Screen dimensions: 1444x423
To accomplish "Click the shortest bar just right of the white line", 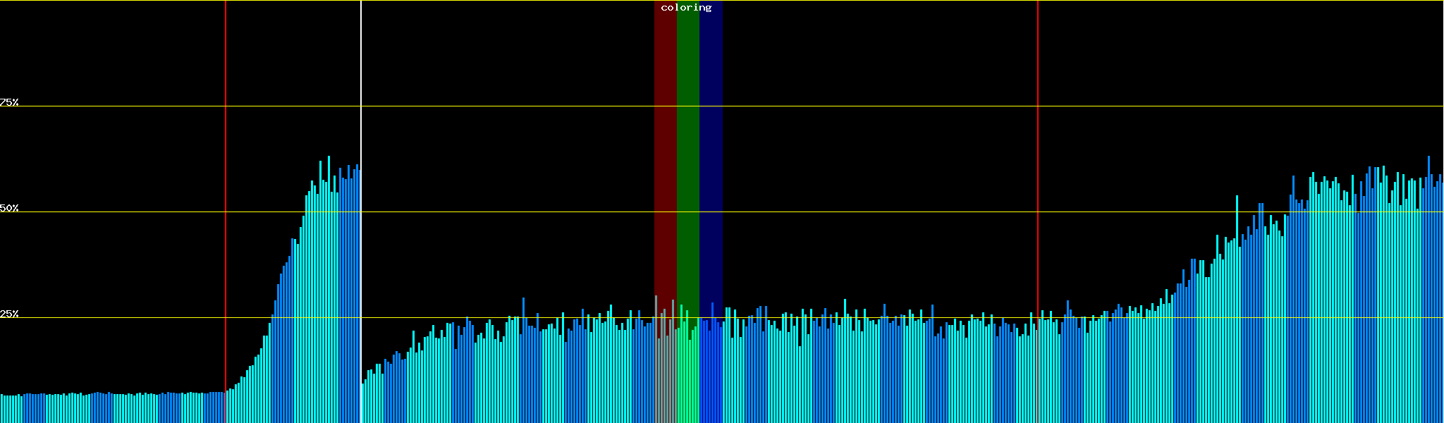I will pos(362,403).
